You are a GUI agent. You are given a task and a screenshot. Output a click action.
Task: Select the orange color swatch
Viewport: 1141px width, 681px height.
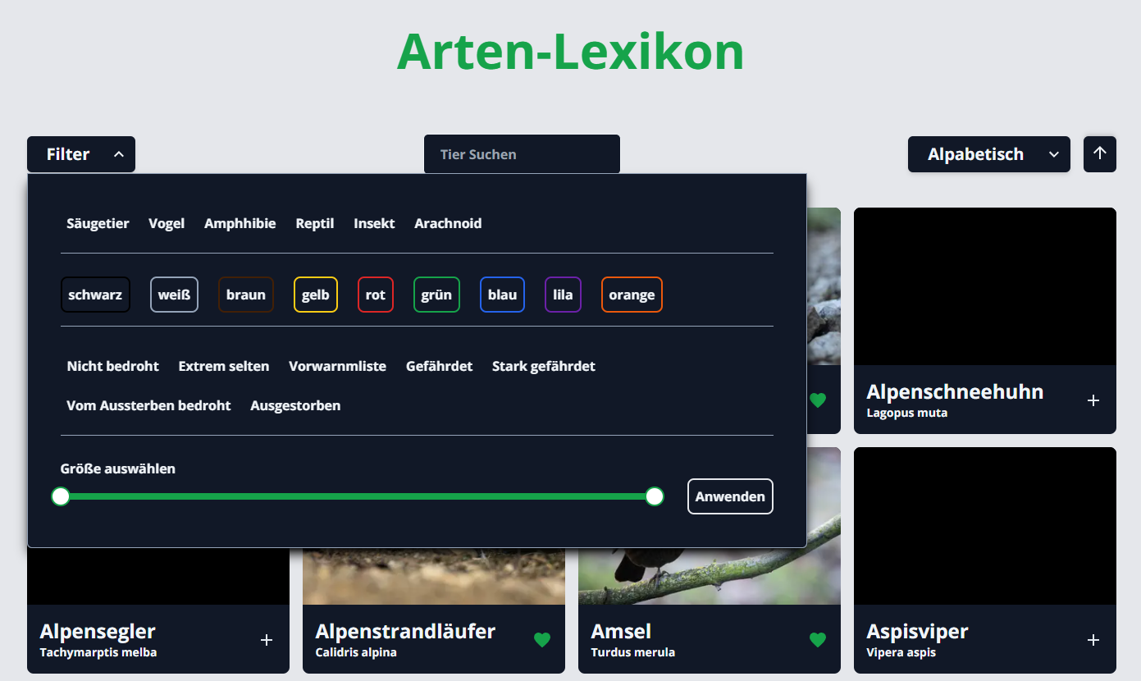click(x=632, y=295)
